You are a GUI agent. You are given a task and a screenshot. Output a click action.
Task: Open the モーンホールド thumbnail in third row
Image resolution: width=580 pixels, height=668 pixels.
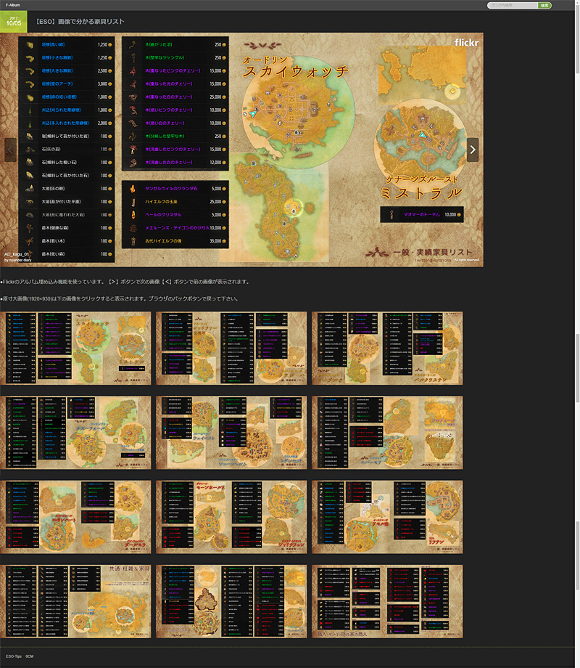click(231, 517)
